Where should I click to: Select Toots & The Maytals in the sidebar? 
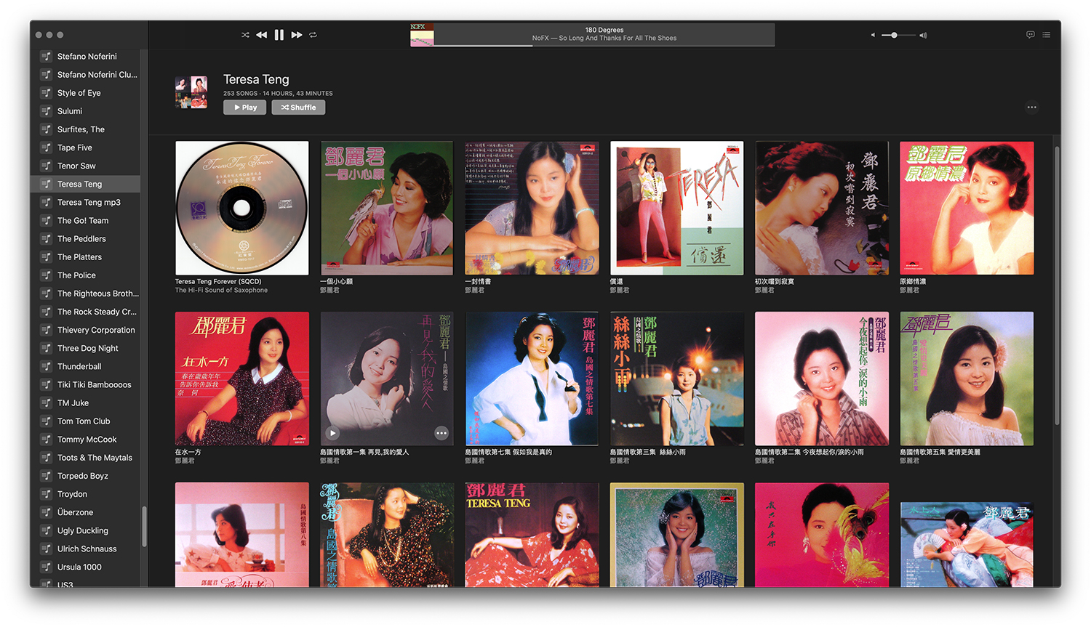coord(86,457)
